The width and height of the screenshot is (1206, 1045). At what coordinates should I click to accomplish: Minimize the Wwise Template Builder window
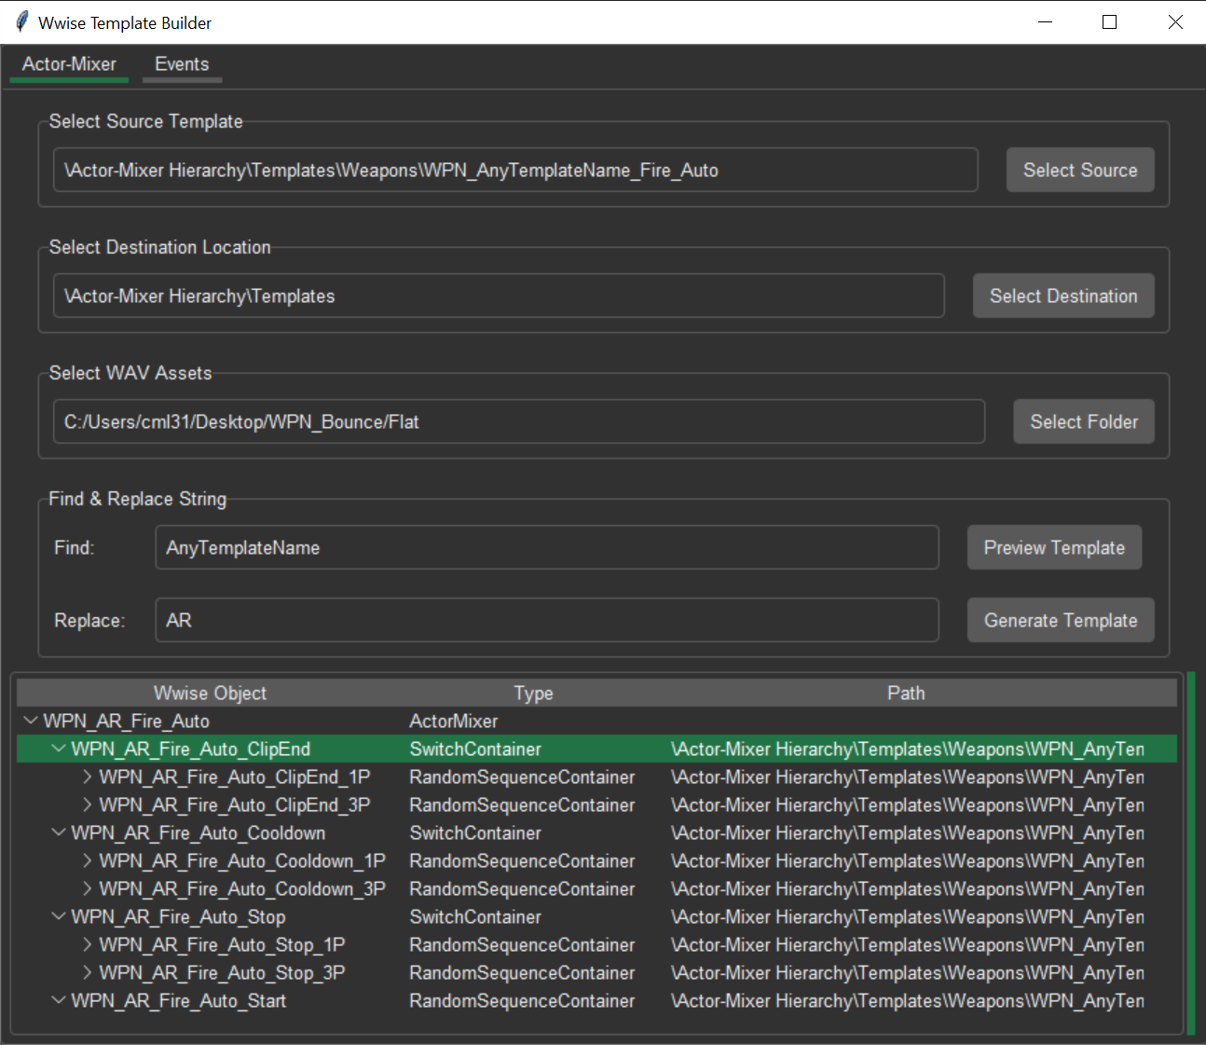1045,21
